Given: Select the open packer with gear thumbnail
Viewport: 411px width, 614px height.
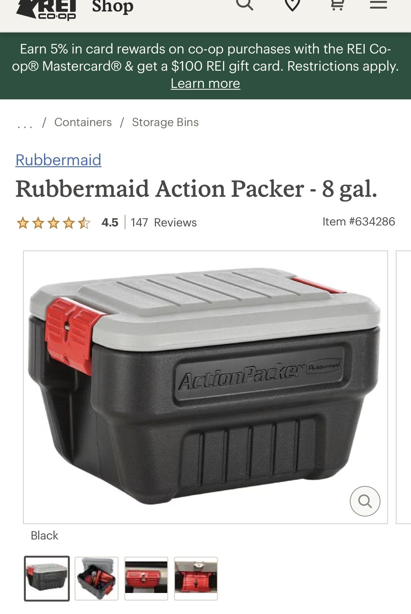Looking at the screenshot, I should click(97, 578).
